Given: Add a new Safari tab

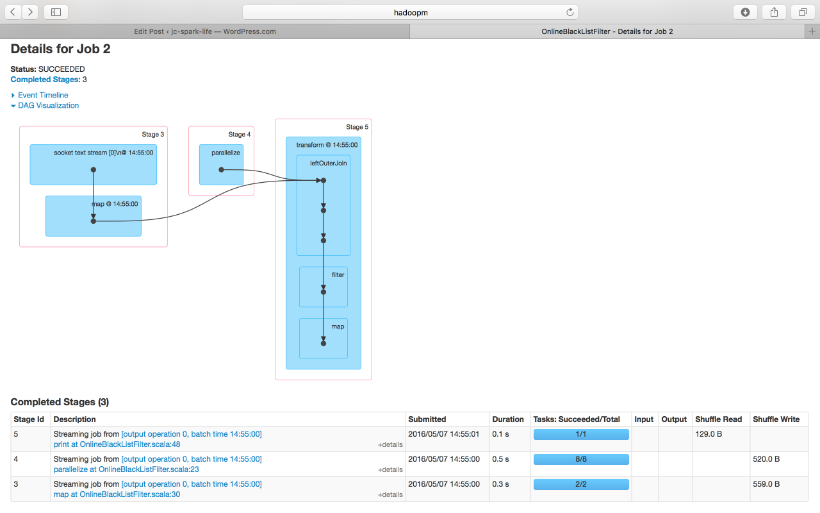Looking at the screenshot, I should (813, 31).
